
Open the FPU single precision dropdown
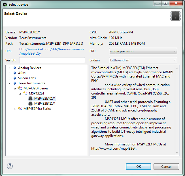143,51
